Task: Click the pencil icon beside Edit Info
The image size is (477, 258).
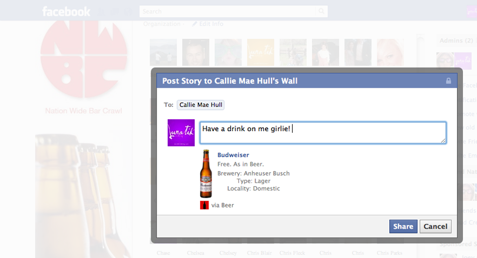Action: click(x=194, y=24)
